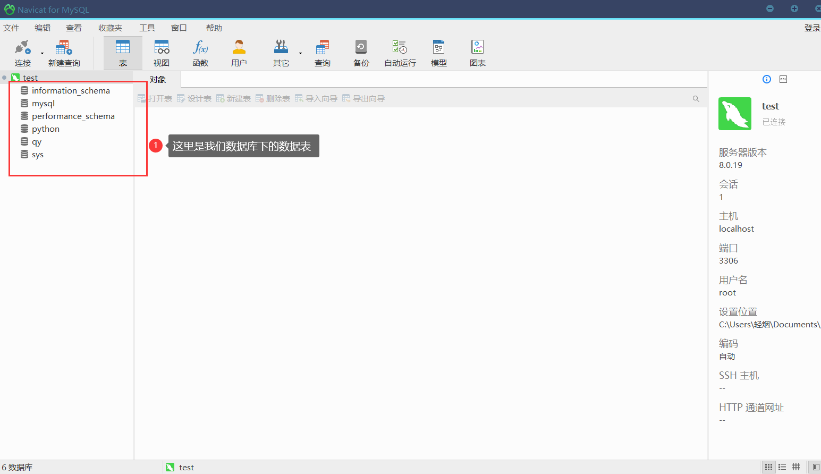
Task: Switch to detail view in status bar
Action: [x=796, y=467]
